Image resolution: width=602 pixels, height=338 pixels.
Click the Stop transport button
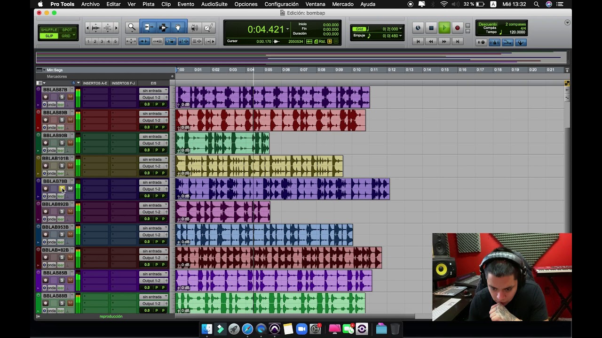(x=431, y=28)
